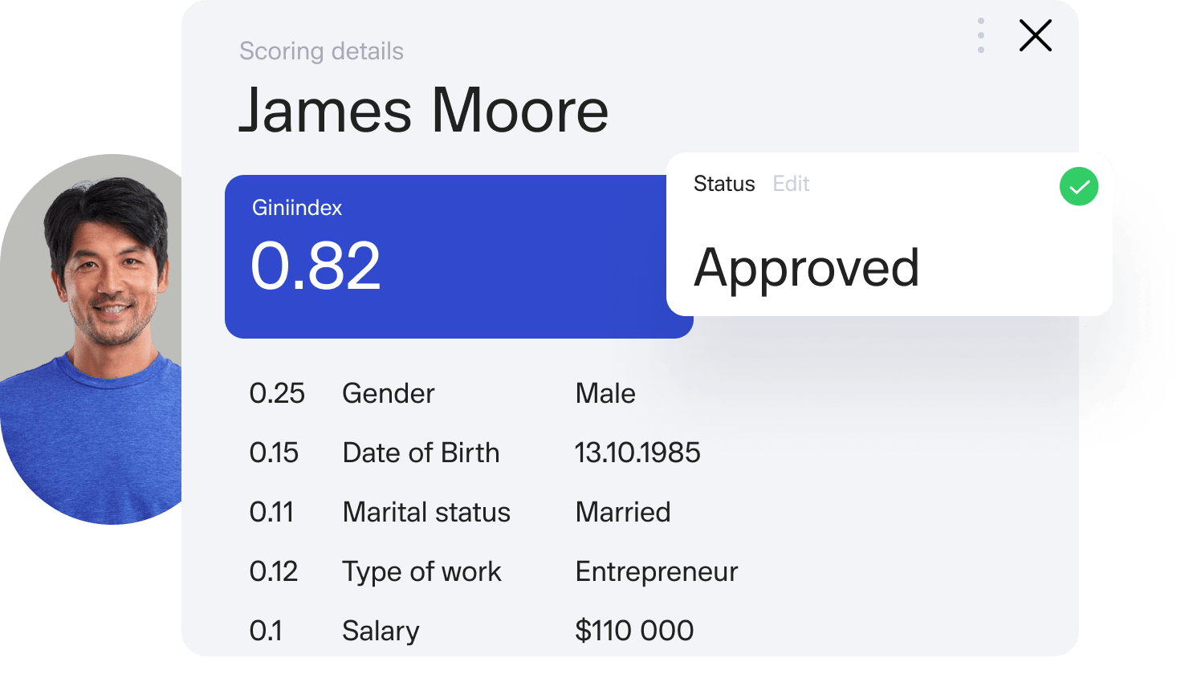Click the green approval checkmark icon
1193x674 pixels.
pos(1079,186)
